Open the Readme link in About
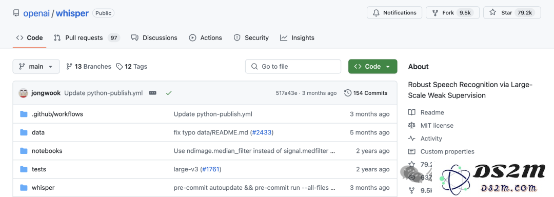 [x=432, y=112]
